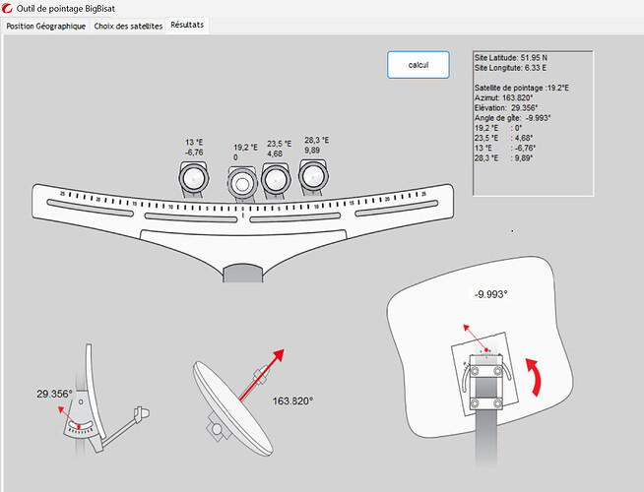Click the 28,3 °E LNB head

[x=313, y=177]
